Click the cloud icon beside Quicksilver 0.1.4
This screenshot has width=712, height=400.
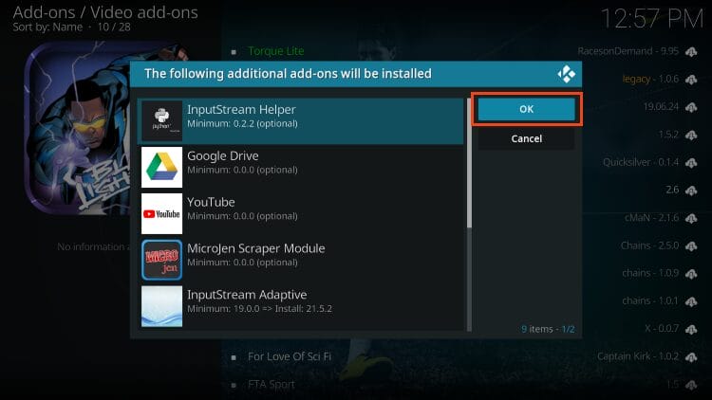click(691, 163)
